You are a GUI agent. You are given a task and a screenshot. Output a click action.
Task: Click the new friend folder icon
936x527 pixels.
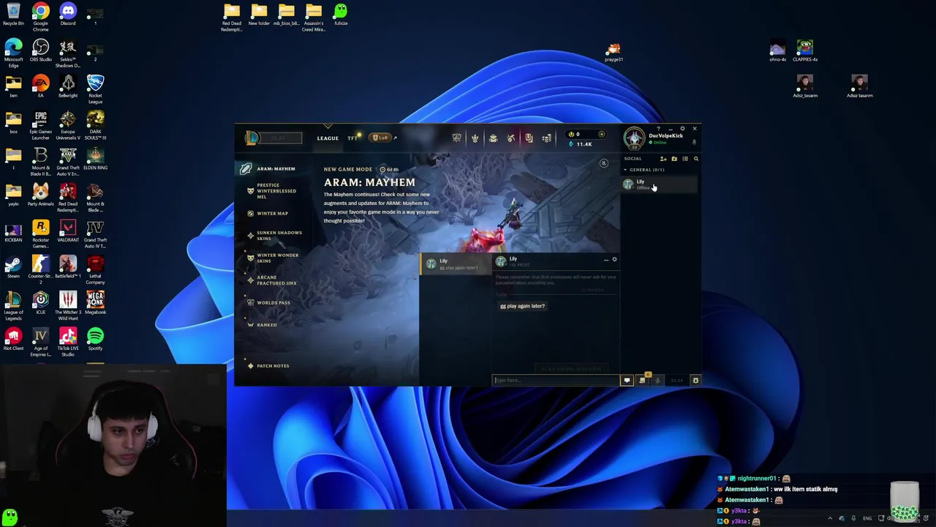click(674, 159)
